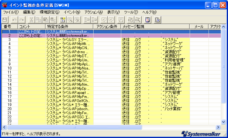Screen dimensions: 228x138
Task: Select row number 3 cell
Action: pyautogui.click(x=10, y=40)
